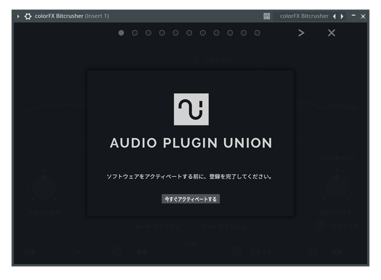Viewport: 381px width, 280px height.
Task: Select the second page indicator dot
Action: [x=135, y=33]
